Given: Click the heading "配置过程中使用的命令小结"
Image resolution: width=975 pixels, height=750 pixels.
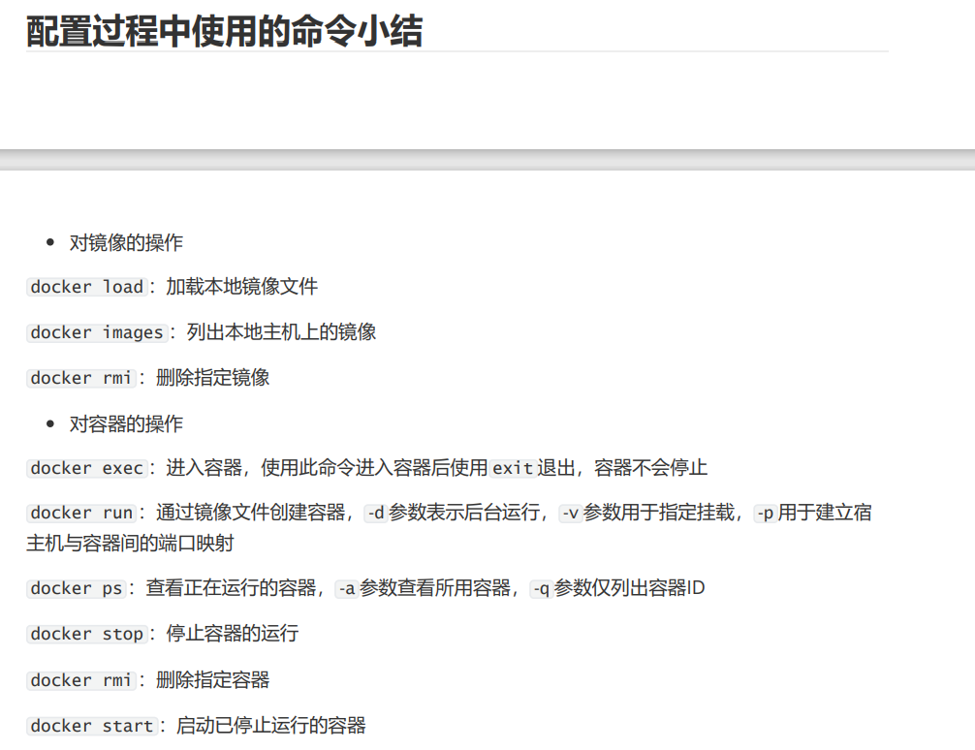Looking at the screenshot, I should (225, 31).
